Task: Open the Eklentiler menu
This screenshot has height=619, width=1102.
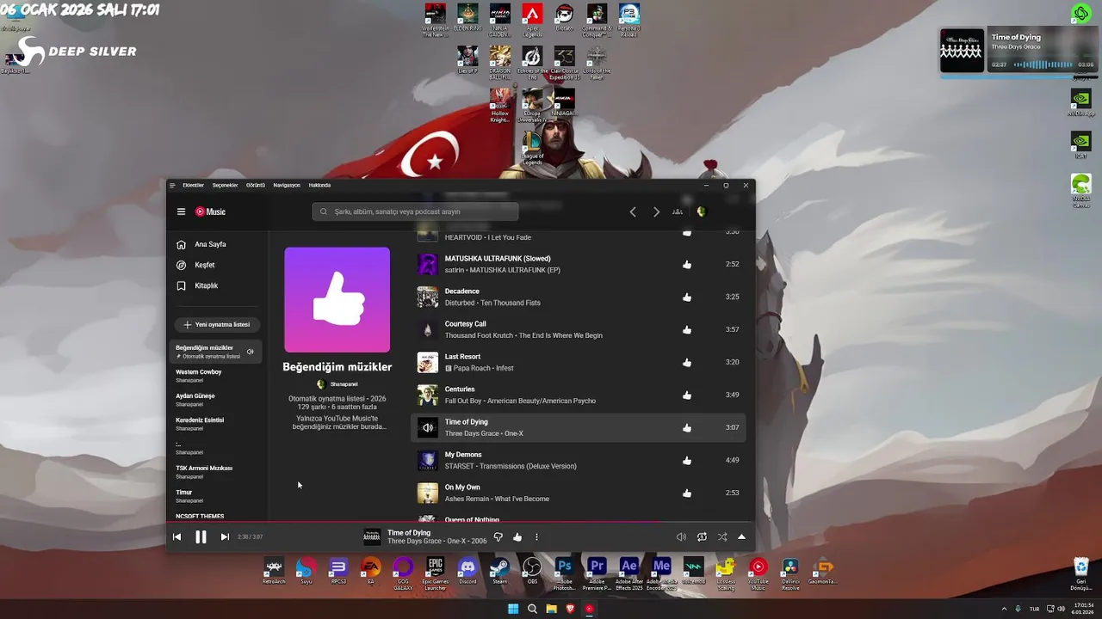Action: [193, 185]
